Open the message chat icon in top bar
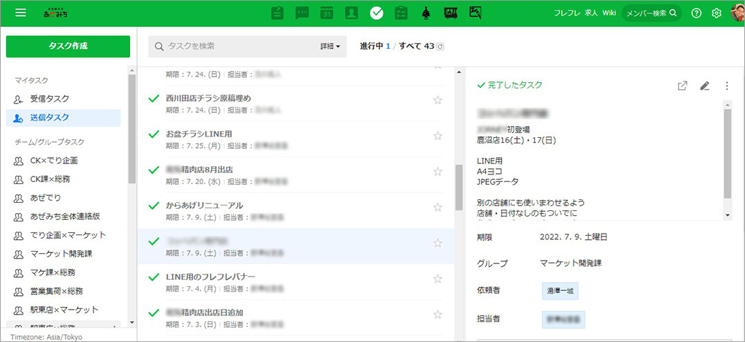 pyautogui.click(x=302, y=12)
